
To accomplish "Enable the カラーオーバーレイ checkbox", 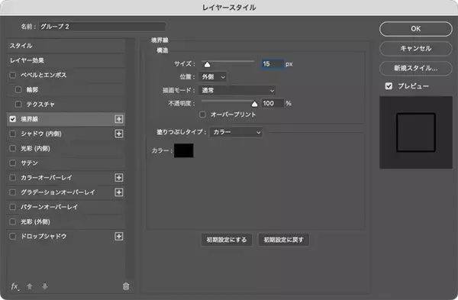I will tap(12, 178).
